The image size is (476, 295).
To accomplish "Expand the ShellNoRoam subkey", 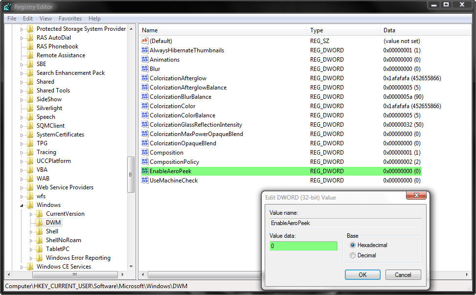I will [31, 241].
